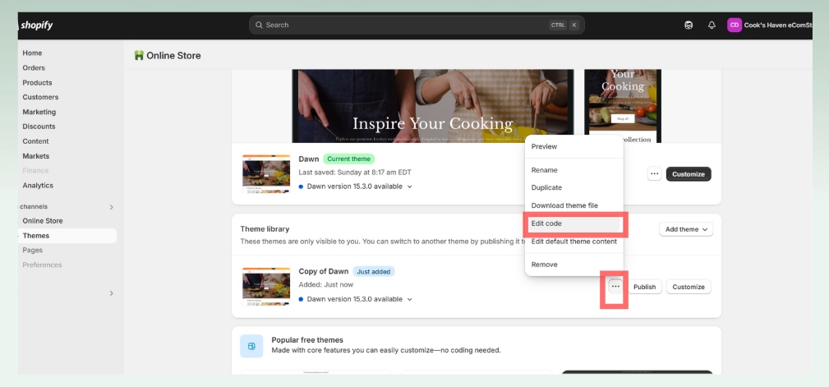Image resolution: width=829 pixels, height=387 pixels.
Task: Go to Home in sidebar
Action: [32, 53]
